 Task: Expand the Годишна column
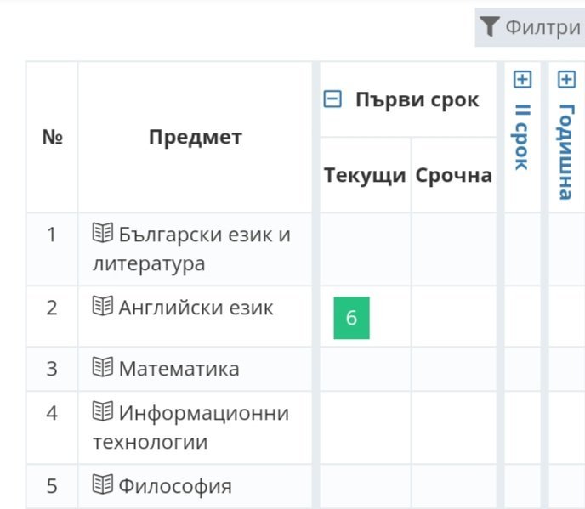click(x=566, y=80)
